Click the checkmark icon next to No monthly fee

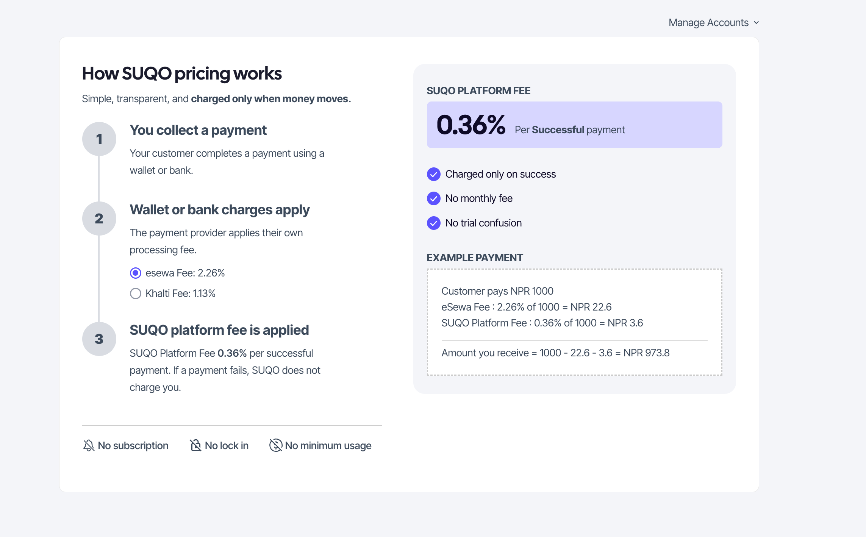pos(434,198)
